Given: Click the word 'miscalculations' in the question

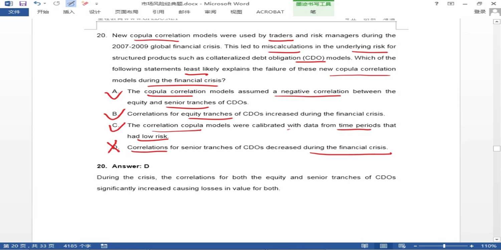Looking at the screenshot, I should point(287,46).
